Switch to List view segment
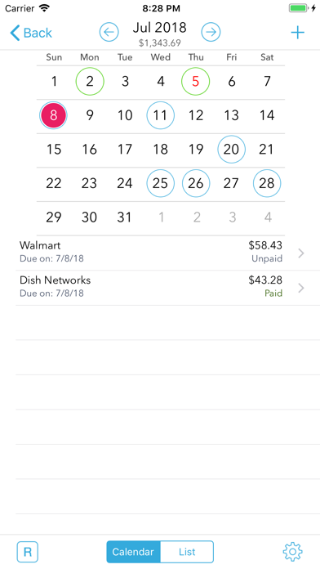Screen dimensions: 320x569 (187, 552)
